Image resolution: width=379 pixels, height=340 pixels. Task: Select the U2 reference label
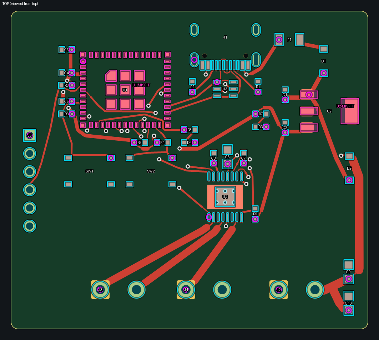[329, 111]
